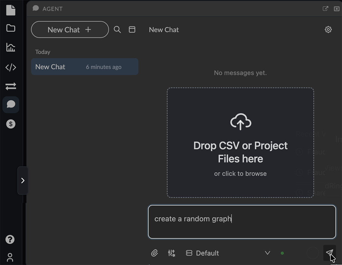Toggle the chat list panel layout icon
The width and height of the screenshot is (342, 265).
[x=132, y=29]
